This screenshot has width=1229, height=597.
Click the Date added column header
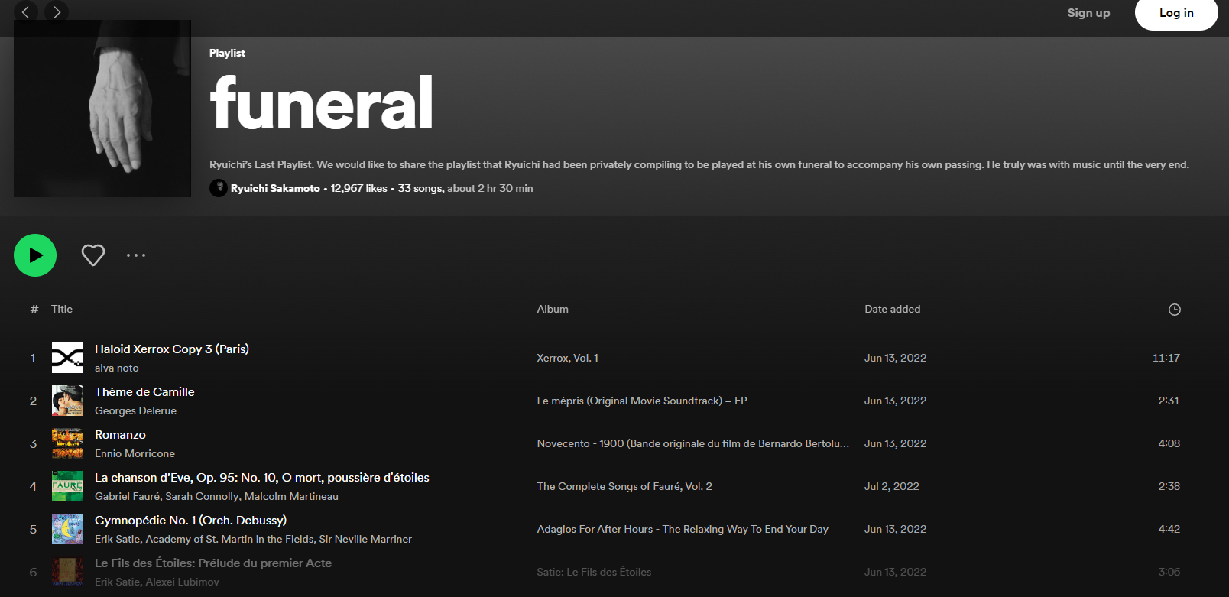(893, 309)
